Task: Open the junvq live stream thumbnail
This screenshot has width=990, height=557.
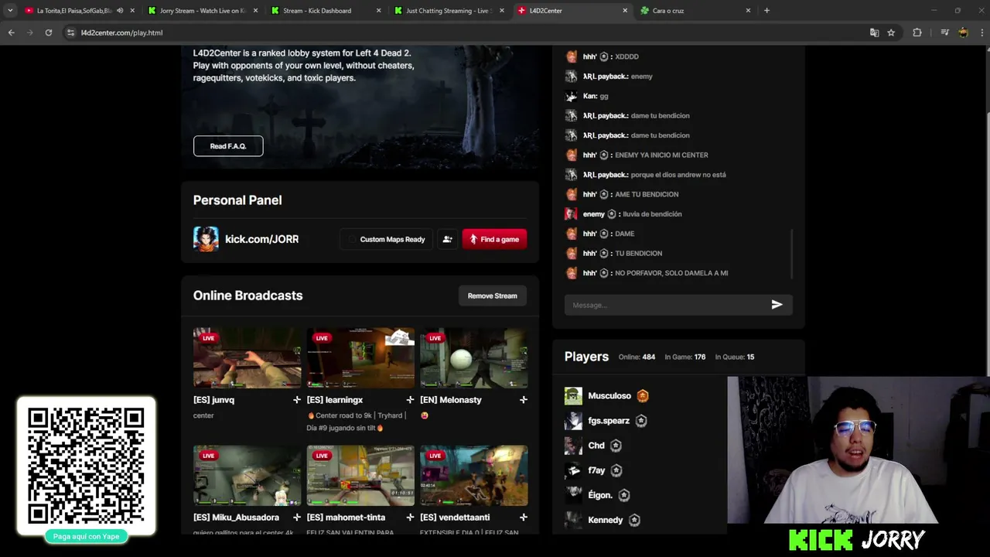Action: (247, 358)
